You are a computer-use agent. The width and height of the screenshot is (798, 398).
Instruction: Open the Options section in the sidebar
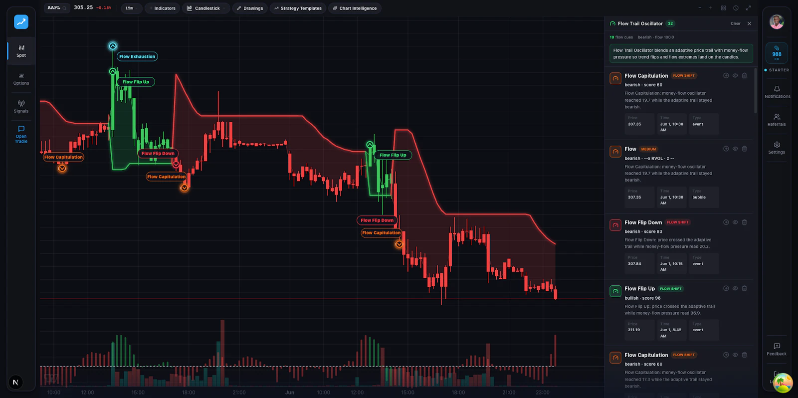tap(21, 79)
